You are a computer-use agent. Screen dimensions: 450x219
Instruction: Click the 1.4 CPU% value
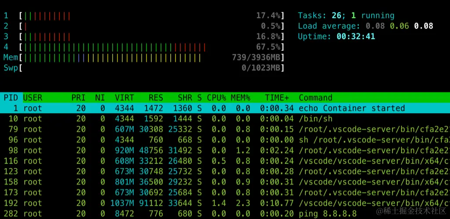(x=219, y=203)
